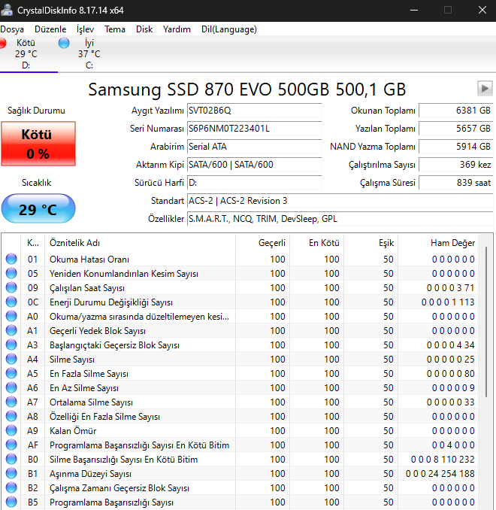The height and width of the screenshot is (510, 496).
Task: Click the status orb for attribute A4
Action: coord(11,359)
